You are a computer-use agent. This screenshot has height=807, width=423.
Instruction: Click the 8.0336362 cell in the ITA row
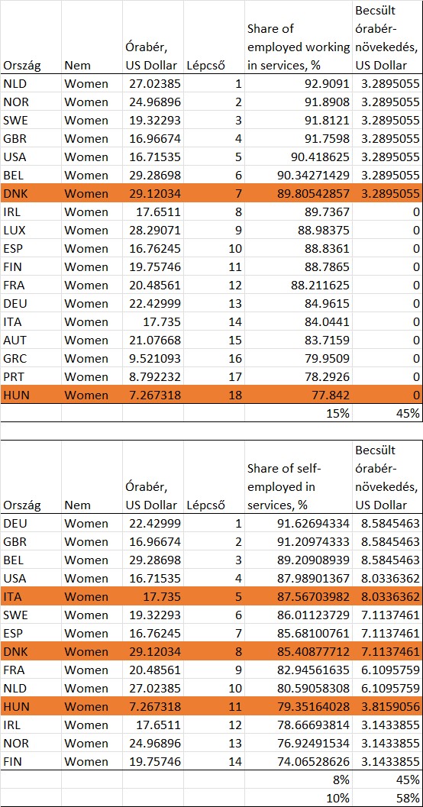click(x=387, y=596)
